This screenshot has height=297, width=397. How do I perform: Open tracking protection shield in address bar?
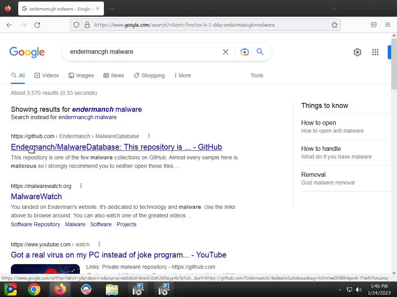pos(76,25)
